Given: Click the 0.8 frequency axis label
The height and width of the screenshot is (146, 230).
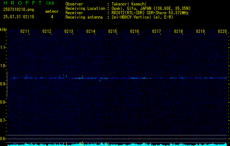Looking at the screenshot, I should 3,102.
